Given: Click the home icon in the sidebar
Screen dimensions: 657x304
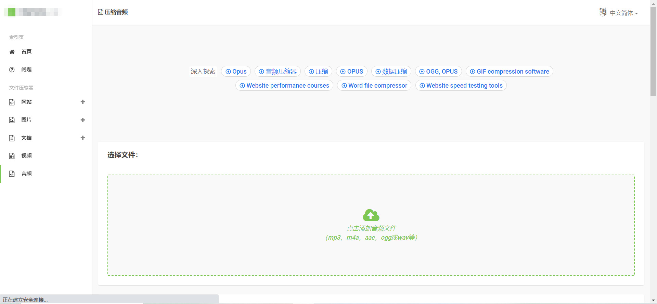Looking at the screenshot, I should tap(12, 52).
